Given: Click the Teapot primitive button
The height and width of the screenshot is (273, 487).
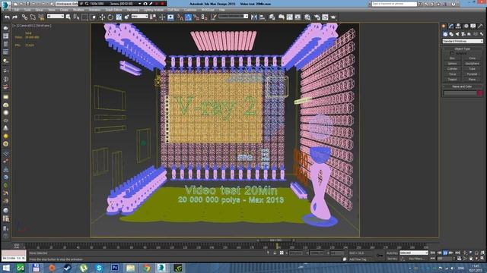Looking at the screenshot, I should pyautogui.click(x=452, y=80).
